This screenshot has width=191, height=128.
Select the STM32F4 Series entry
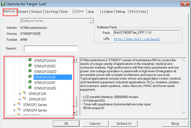coord(35,110)
